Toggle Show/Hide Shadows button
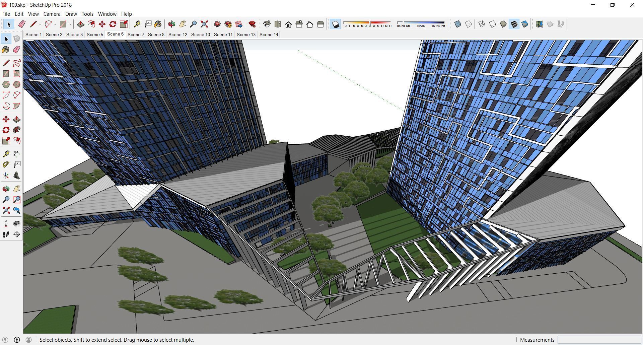643x345 pixels. coord(335,24)
